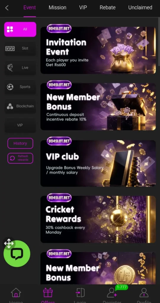Open the green live chat bubble
Image resolution: width=160 pixels, height=303 pixels.
tap(17, 254)
